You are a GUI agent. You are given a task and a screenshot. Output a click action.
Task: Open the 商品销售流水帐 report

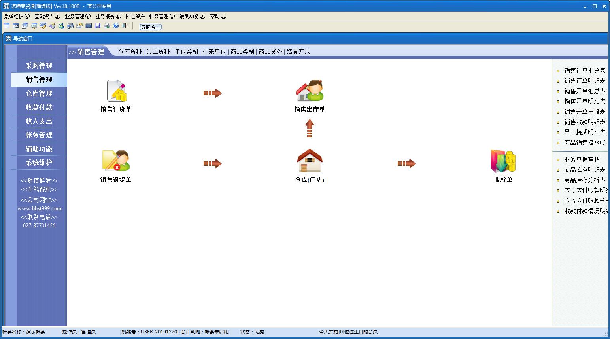585,142
